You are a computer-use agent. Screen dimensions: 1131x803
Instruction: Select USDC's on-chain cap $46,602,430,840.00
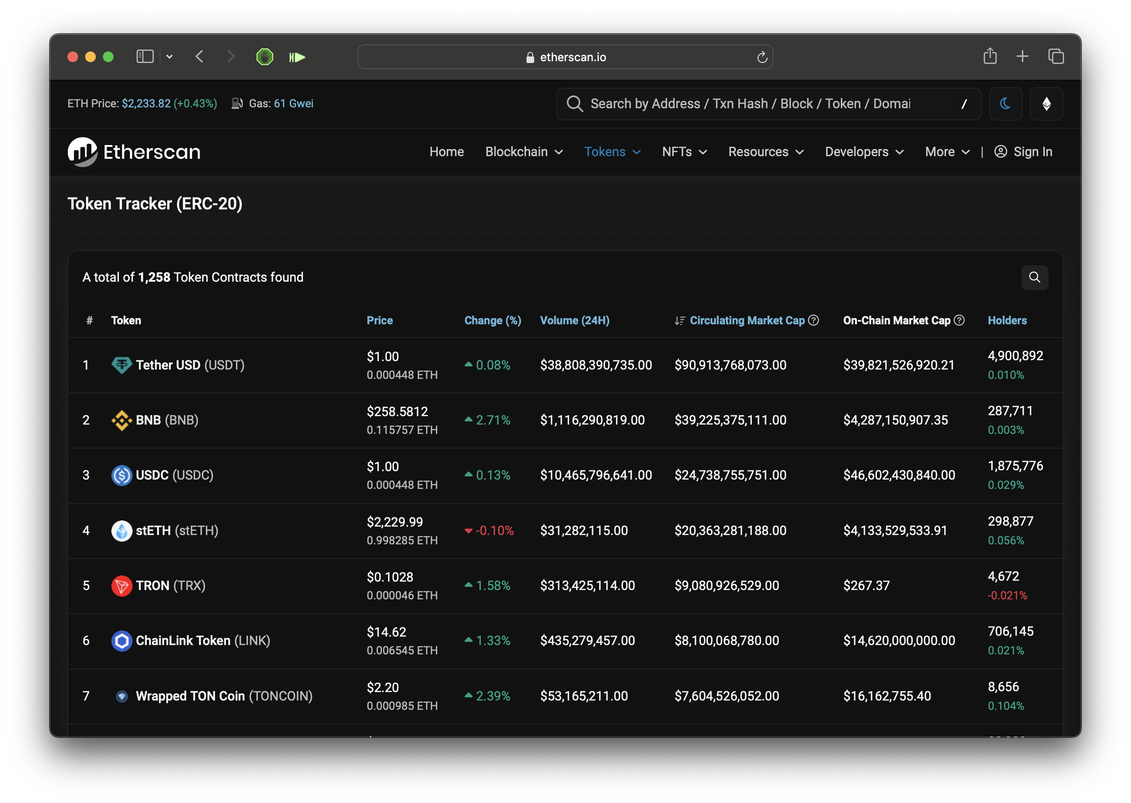pyautogui.click(x=899, y=475)
